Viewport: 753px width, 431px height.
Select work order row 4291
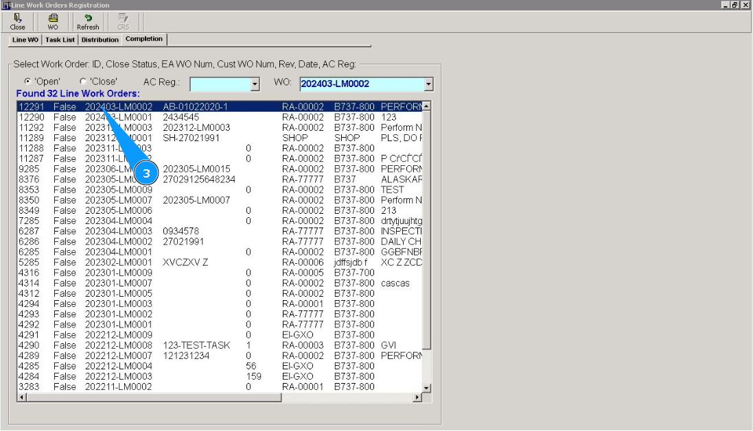pos(220,335)
